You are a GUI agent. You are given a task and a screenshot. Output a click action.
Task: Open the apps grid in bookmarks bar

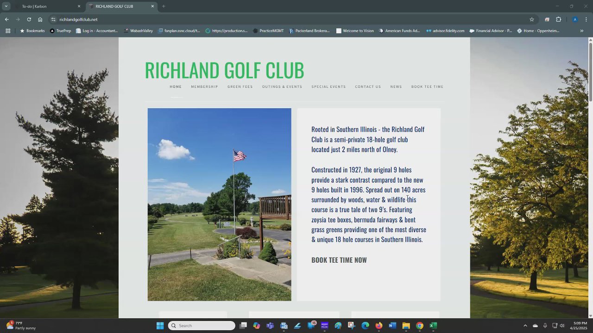[x=8, y=31]
